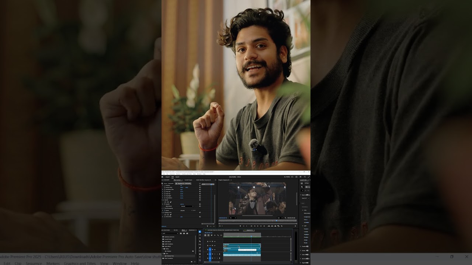
Task: Select the Rectangle tool
Action: click(x=200, y=251)
